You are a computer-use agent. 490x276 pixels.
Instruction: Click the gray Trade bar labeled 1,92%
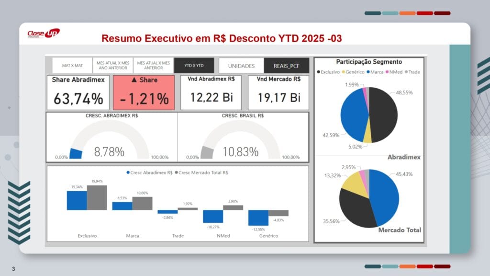(188, 209)
